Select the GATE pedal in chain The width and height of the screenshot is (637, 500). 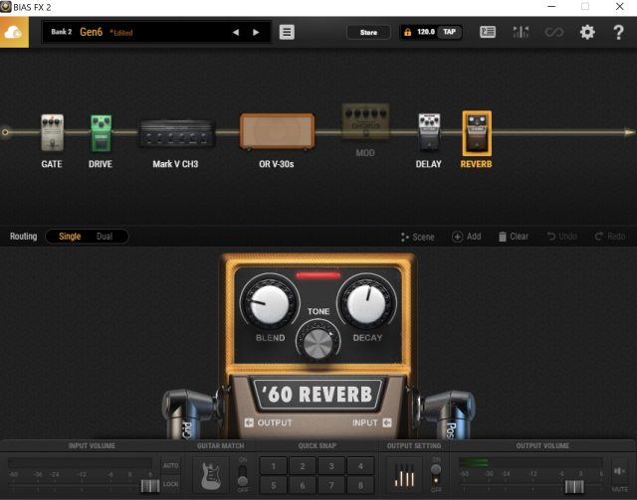click(52, 133)
